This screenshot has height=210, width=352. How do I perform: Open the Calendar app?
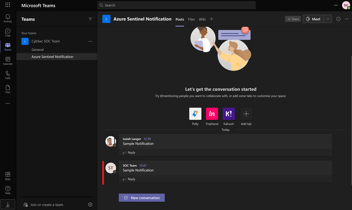(8, 61)
